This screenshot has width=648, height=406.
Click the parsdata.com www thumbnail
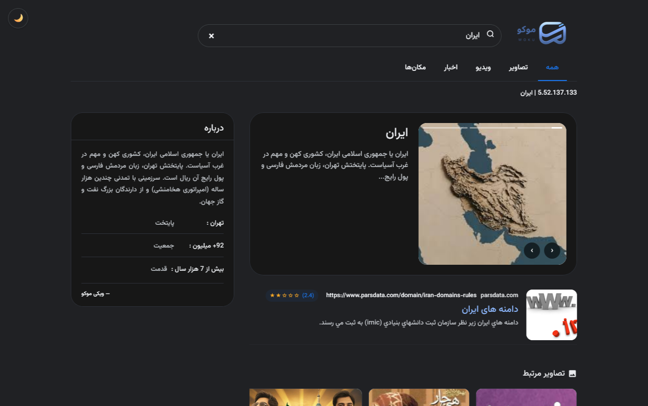click(x=552, y=315)
